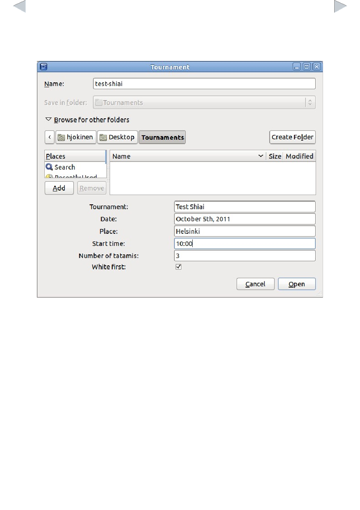Click the Cancel button
This screenshot has height=510, width=360.
click(256, 284)
